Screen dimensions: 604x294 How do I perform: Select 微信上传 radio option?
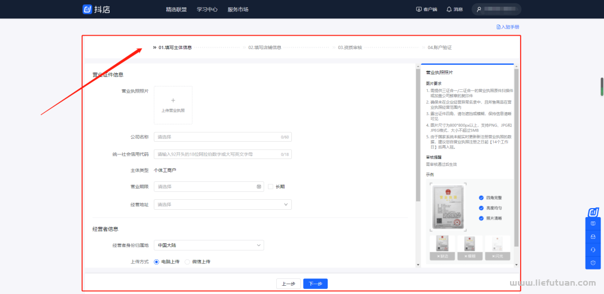click(188, 262)
